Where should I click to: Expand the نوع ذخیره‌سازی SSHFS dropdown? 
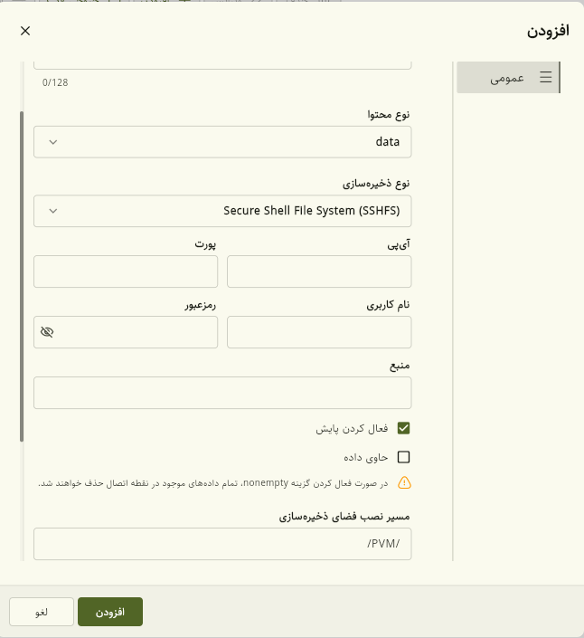tap(222, 211)
